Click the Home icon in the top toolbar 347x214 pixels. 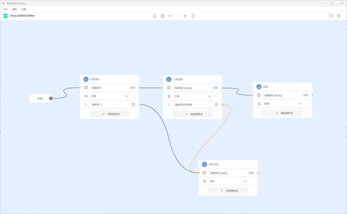point(155,16)
